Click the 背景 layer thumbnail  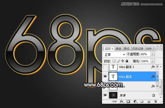[113, 95]
